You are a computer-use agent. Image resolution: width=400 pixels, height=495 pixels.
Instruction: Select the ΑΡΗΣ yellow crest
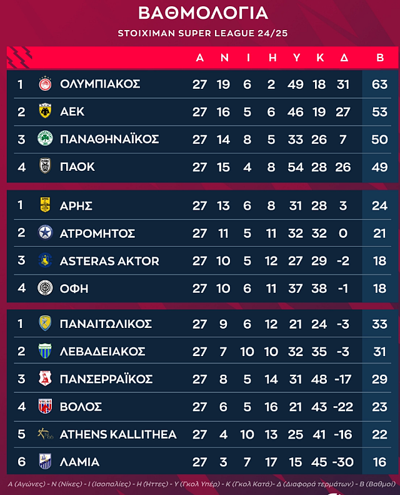click(45, 205)
